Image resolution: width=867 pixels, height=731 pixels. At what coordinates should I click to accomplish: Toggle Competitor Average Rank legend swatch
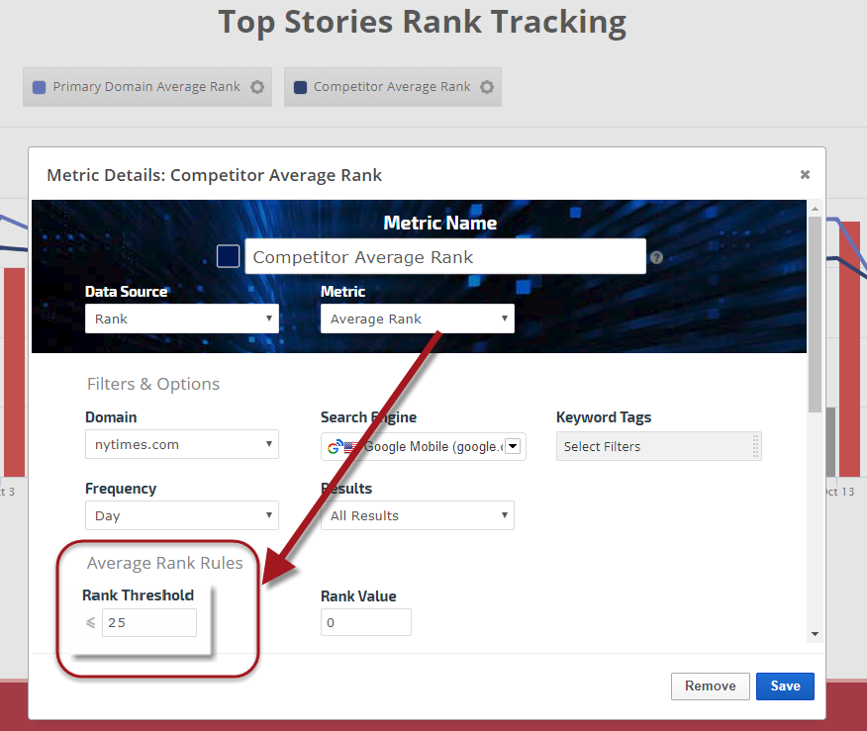[301, 87]
